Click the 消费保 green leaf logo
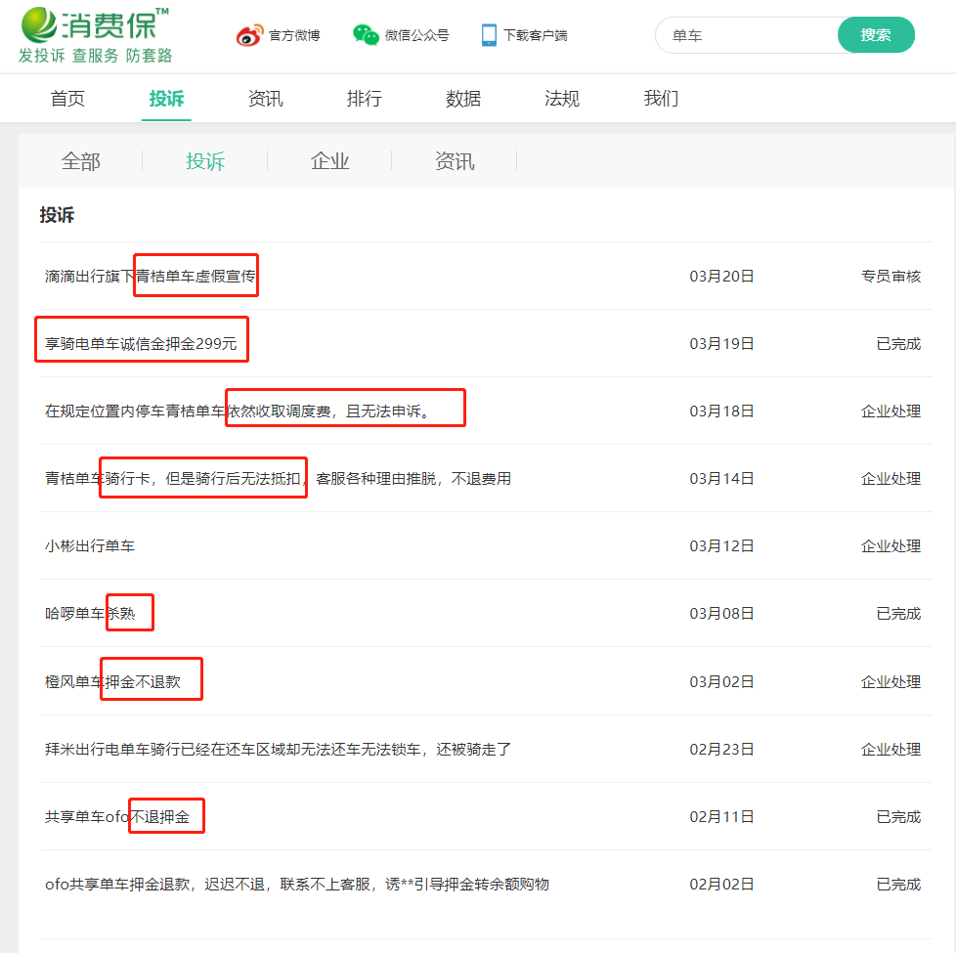956x953 pixels. [x=38, y=24]
